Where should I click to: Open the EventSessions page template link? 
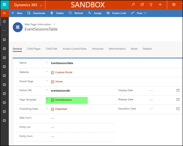64,100
